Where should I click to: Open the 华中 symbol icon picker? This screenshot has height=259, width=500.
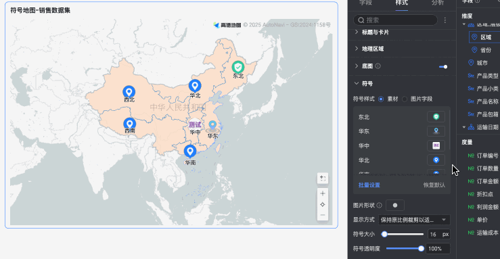[x=436, y=145]
